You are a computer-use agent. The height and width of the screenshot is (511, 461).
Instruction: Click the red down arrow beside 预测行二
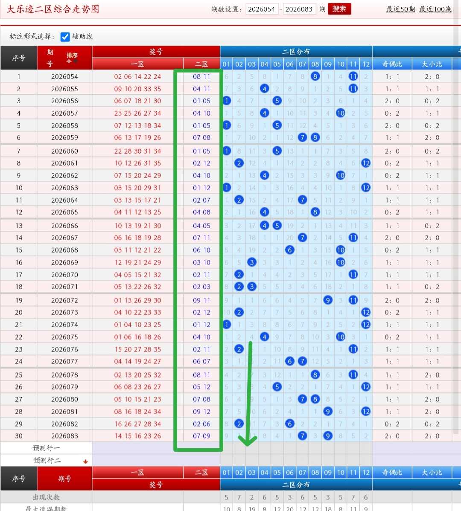(85, 461)
